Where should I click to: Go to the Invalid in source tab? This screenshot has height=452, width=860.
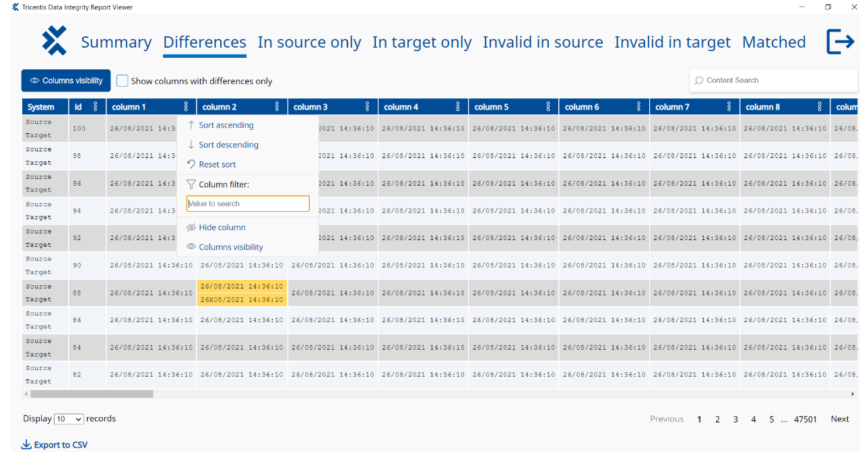543,42
